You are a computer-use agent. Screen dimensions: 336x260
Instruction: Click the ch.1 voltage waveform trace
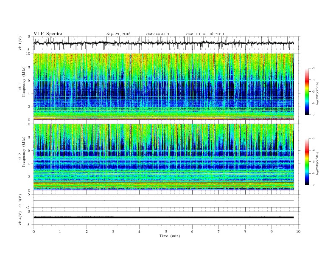click(x=163, y=43)
